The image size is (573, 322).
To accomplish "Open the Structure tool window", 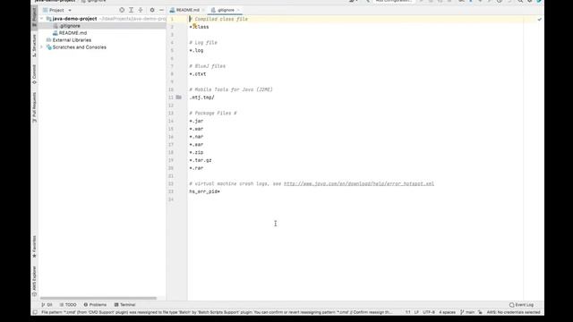I will coord(34,46).
